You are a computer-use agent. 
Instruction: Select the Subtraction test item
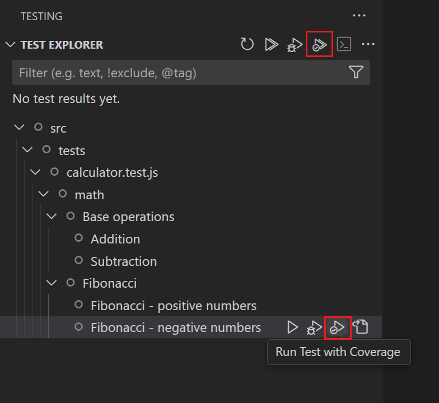tap(123, 261)
